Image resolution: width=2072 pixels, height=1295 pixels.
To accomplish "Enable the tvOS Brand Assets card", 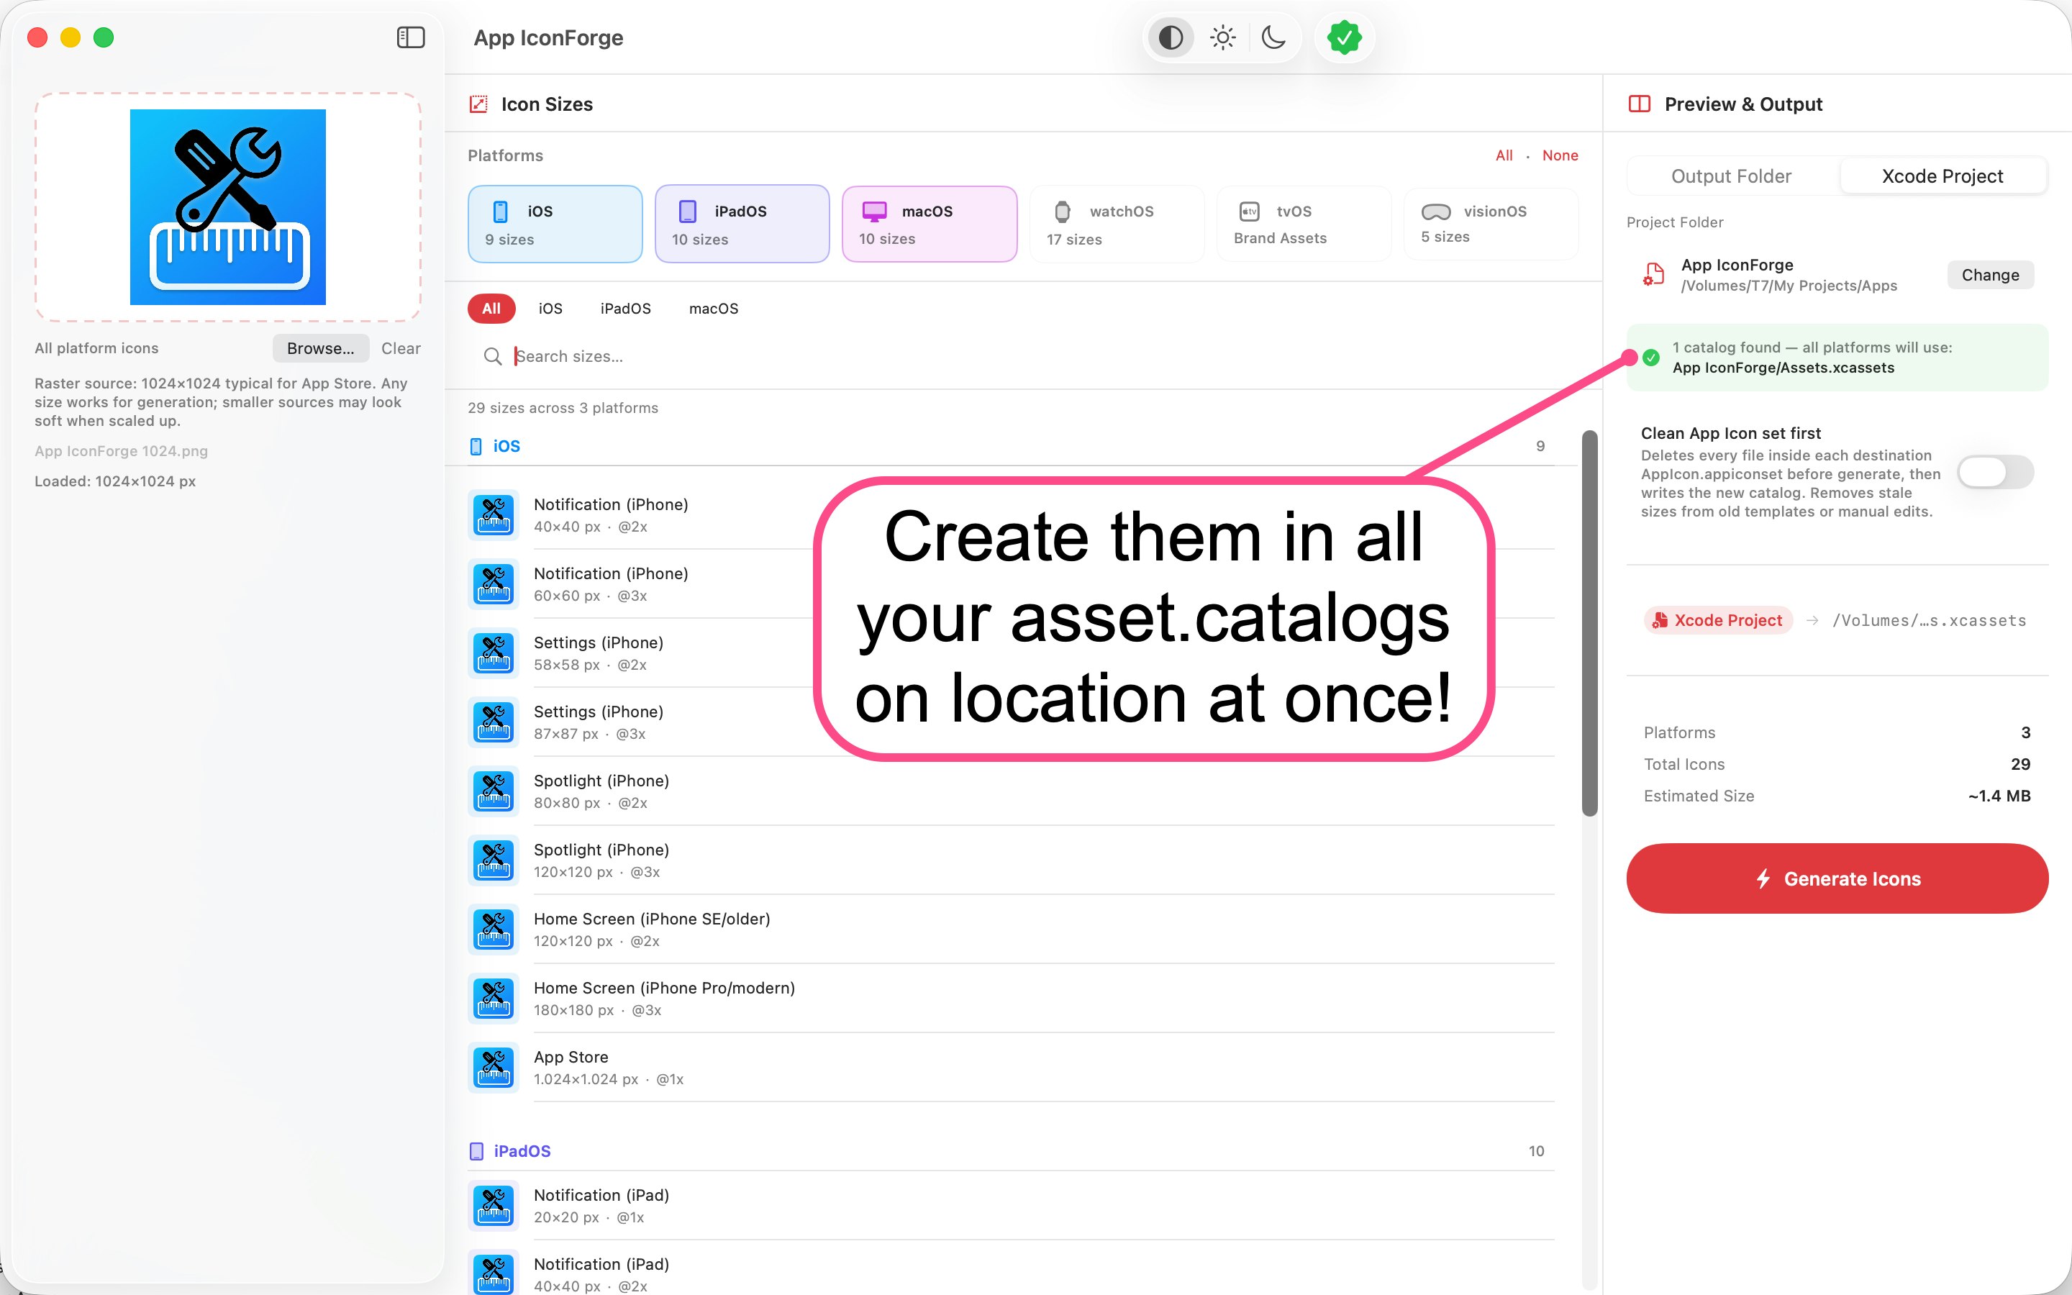I will 1304,224.
